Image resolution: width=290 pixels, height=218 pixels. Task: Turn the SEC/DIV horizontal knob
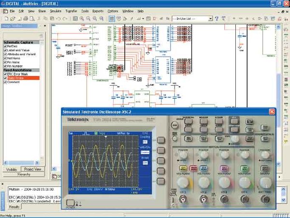pyautogui.click(x=265, y=183)
